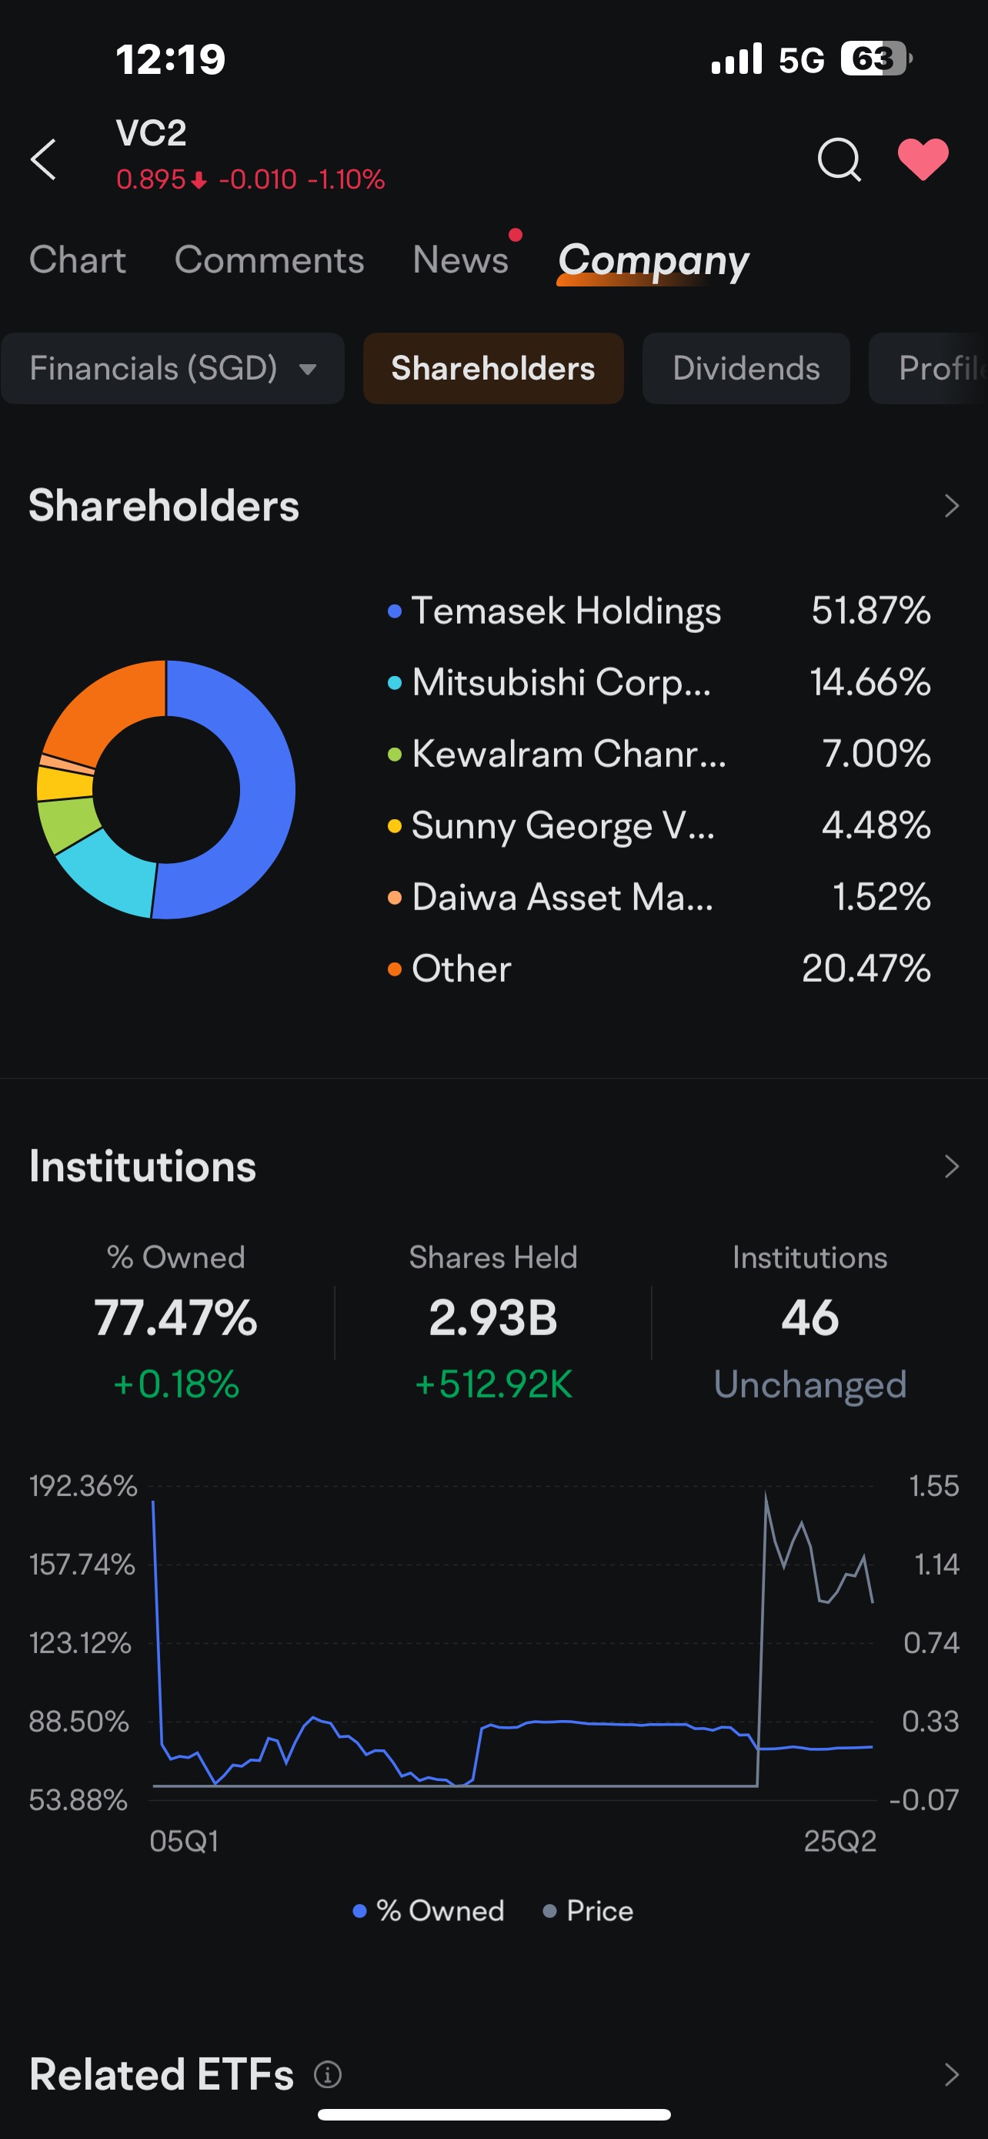The height and width of the screenshot is (2139, 988).
Task: Expand the Shareholders section chevron
Action: coord(952,506)
